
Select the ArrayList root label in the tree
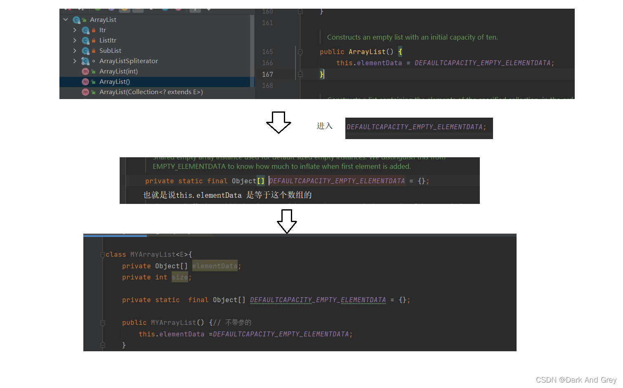(x=103, y=20)
